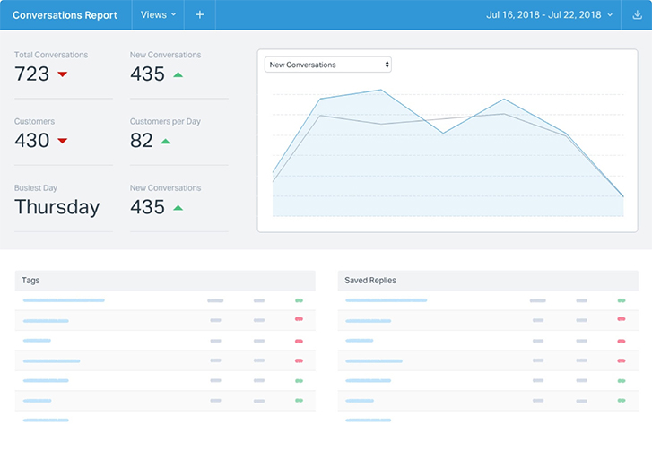Click the red indicator in second Saved Replies row

(x=621, y=319)
